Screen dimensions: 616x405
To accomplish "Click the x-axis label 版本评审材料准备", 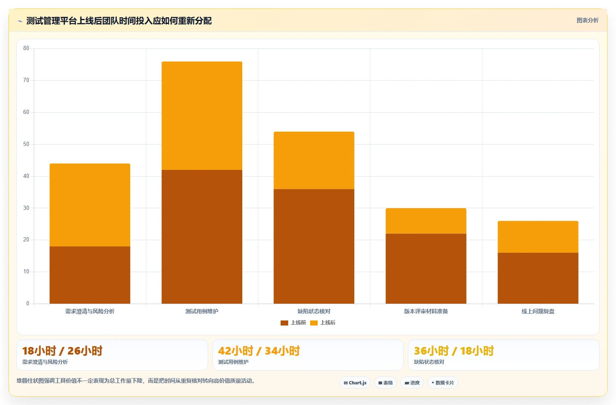I will [x=426, y=311].
